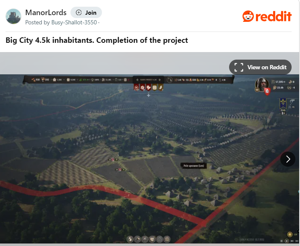
Task: Click the ManorLords community avatar
Action: [x=13, y=16]
